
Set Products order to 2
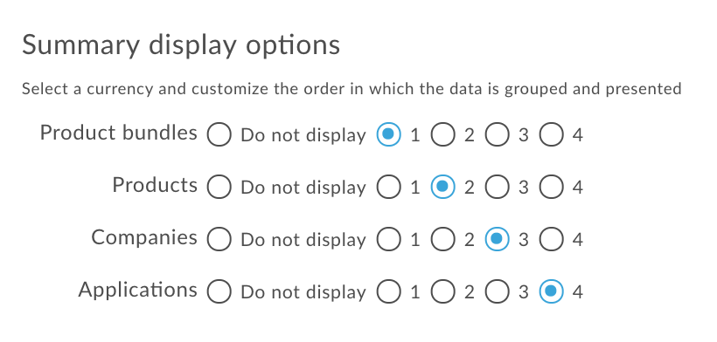pos(443,187)
